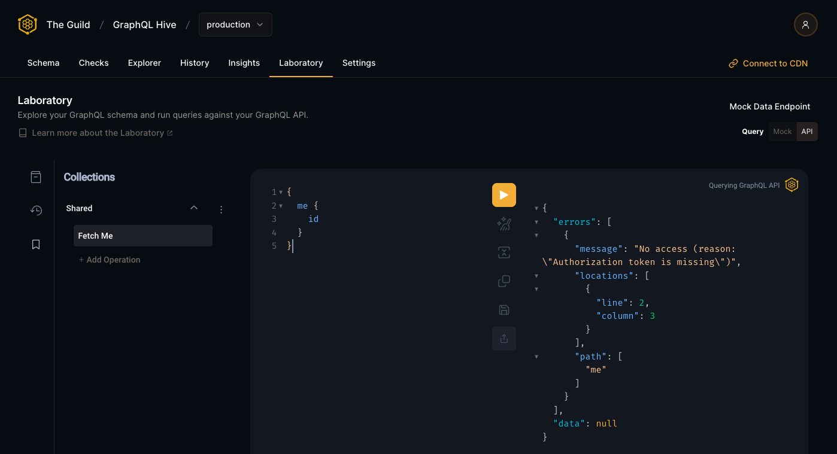Run the query with the play button
Viewport: 837px width, 454px height.
click(x=504, y=195)
